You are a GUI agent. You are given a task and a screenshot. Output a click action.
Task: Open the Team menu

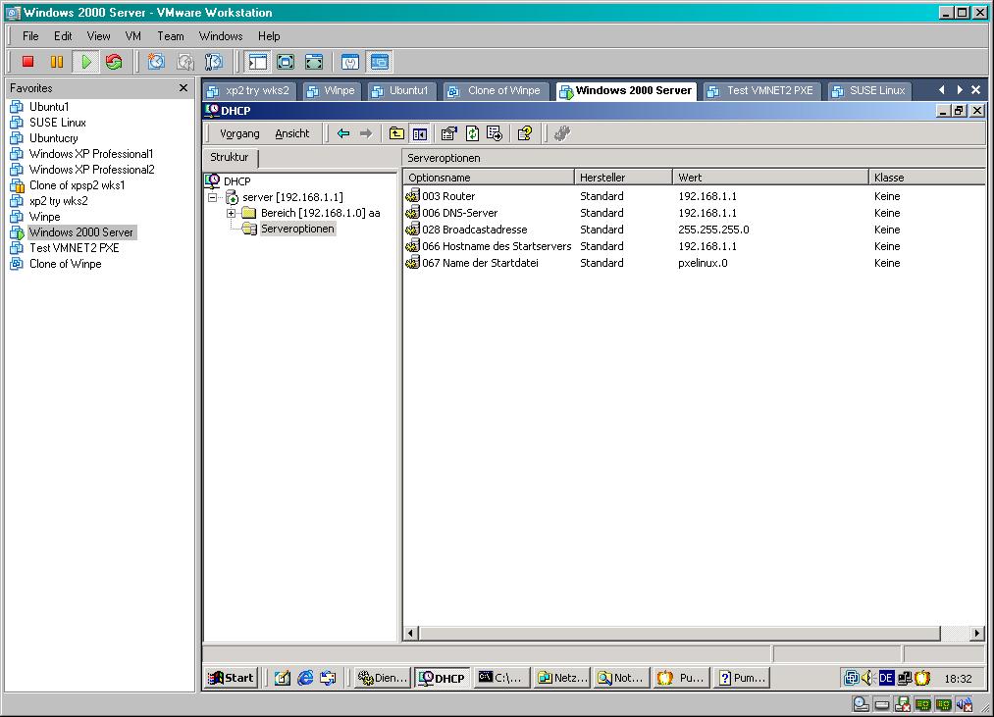pyautogui.click(x=171, y=36)
